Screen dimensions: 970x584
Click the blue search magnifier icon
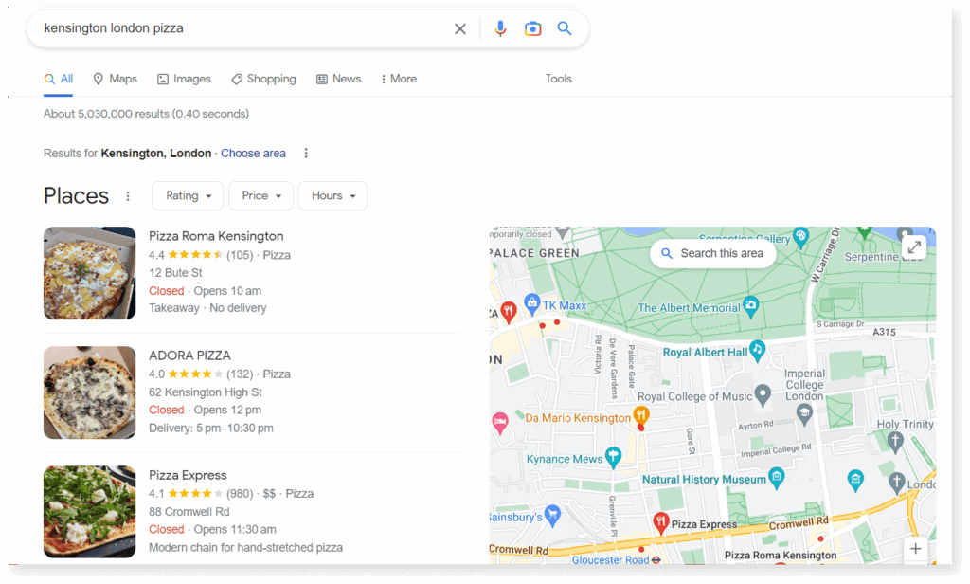tap(565, 28)
